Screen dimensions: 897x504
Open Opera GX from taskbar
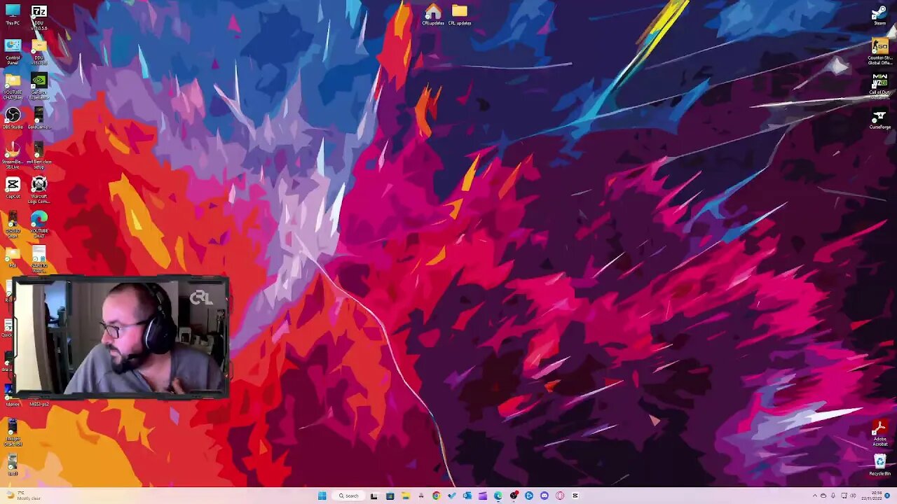pos(560,496)
